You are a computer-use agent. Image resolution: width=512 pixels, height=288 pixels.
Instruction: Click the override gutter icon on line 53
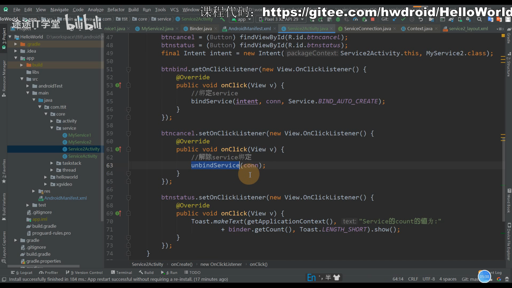click(x=118, y=85)
